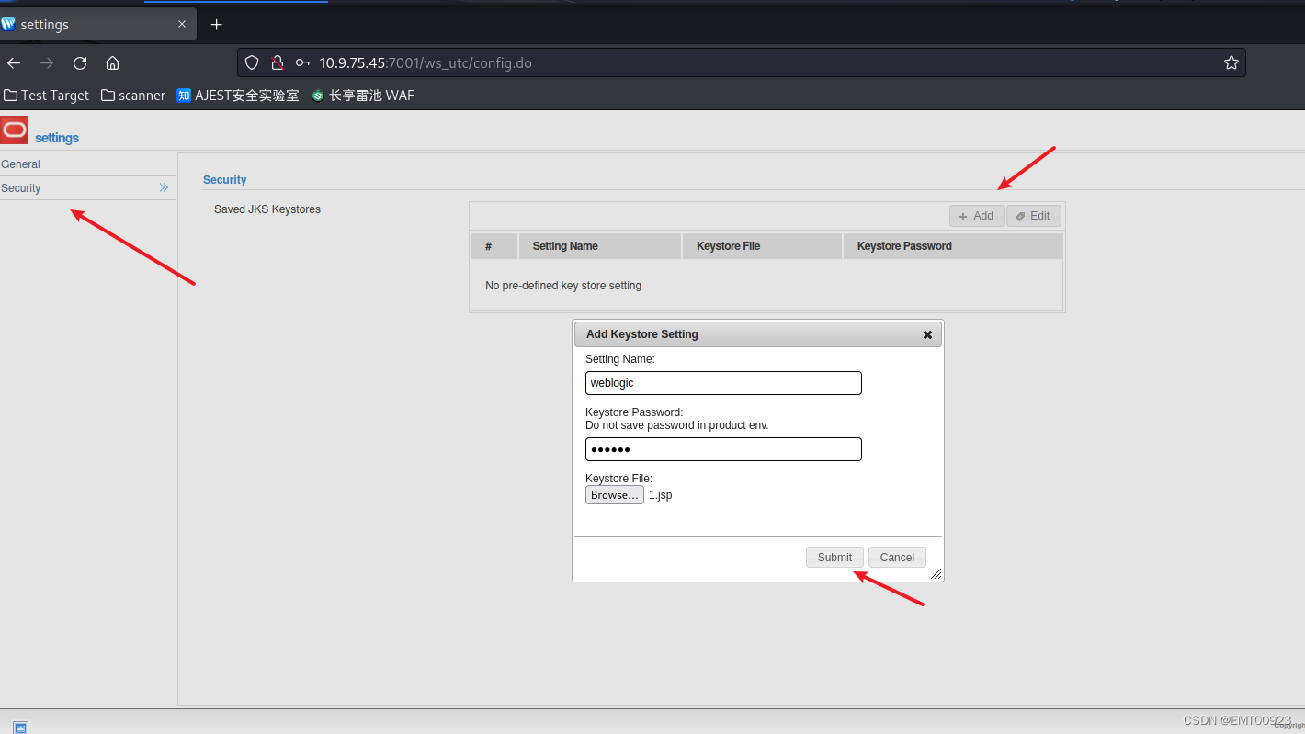Image resolution: width=1305 pixels, height=734 pixels.
Task: Select General in the left menu
Action: click(x=87, y=164)
